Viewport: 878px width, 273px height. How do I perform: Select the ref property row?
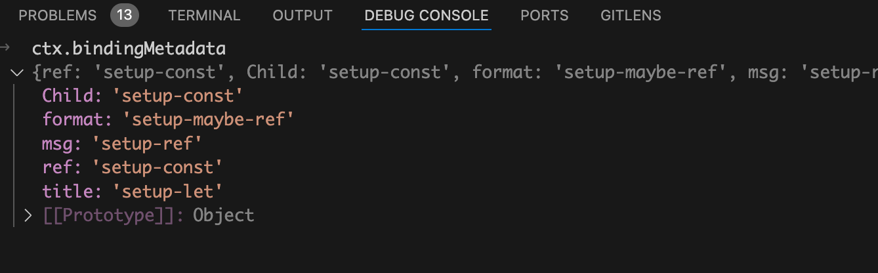(133, 167)
